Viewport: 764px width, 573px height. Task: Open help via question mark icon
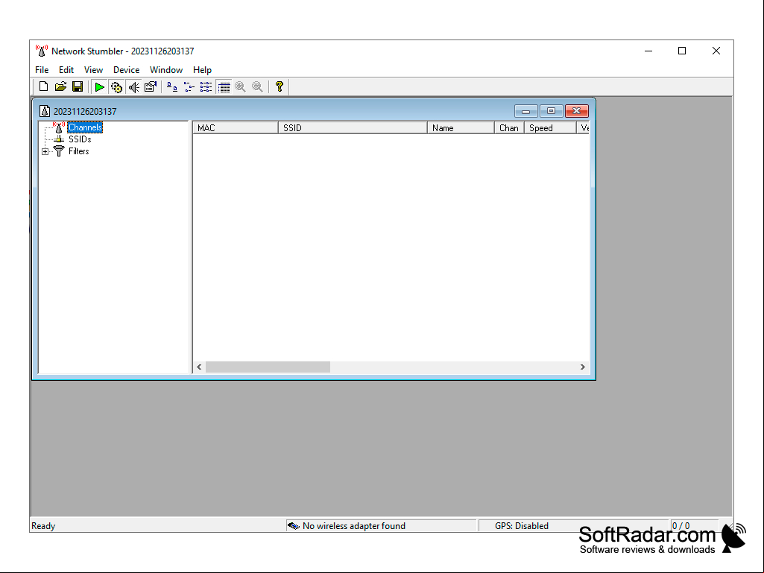tap(280, 86)
